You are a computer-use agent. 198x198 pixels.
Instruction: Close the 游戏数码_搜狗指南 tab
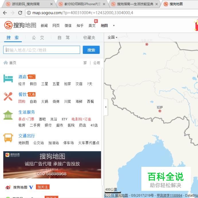tap(52, 4)
